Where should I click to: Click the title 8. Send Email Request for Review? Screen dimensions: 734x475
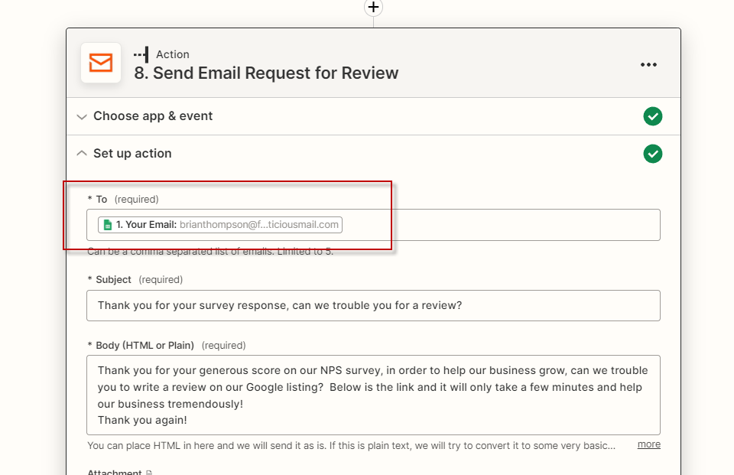pyautogui.click(x=268, y=73)
